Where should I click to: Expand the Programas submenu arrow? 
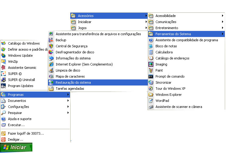point(68,95)
